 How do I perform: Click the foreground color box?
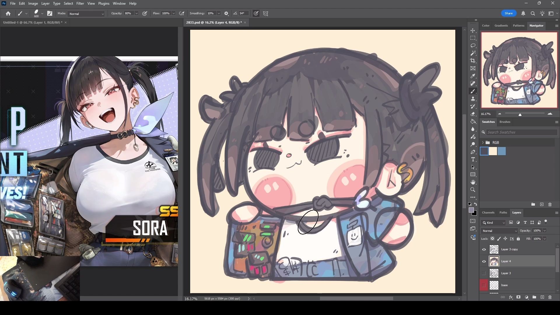471,210
